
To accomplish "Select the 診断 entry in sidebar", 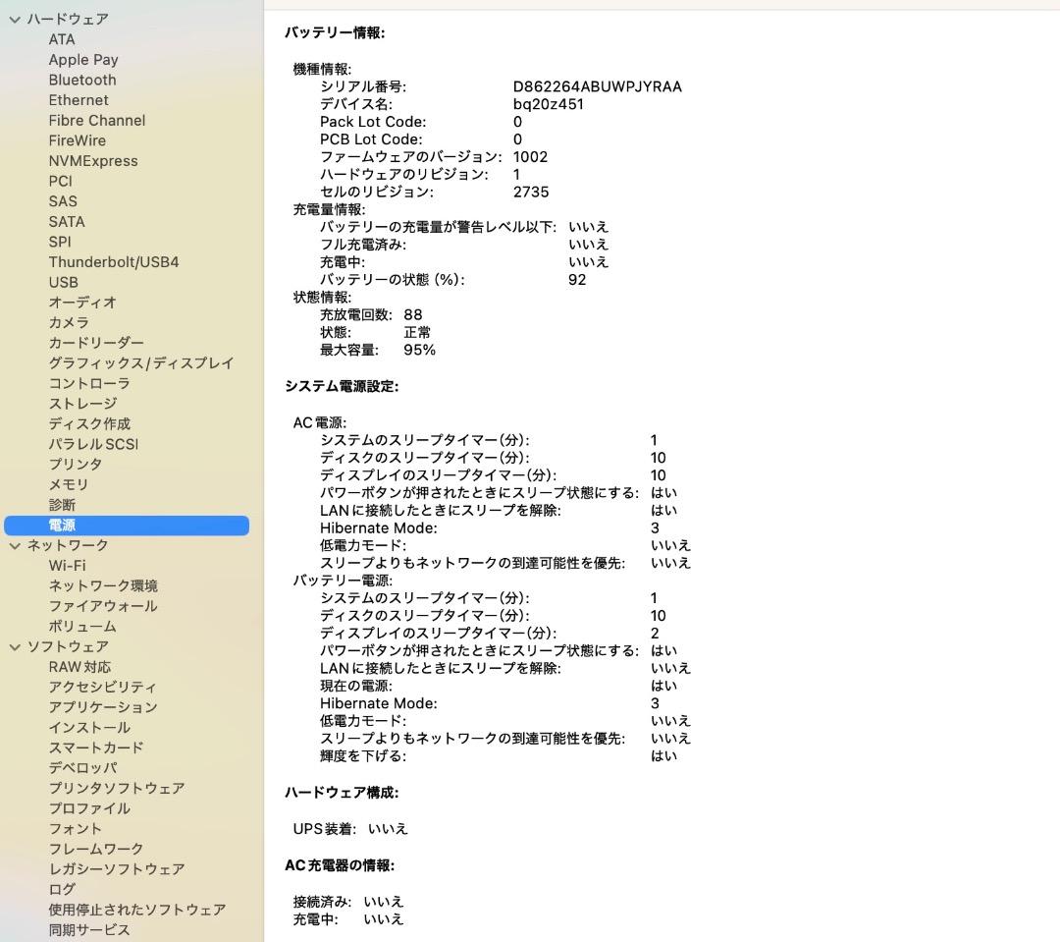I will 62,504.
